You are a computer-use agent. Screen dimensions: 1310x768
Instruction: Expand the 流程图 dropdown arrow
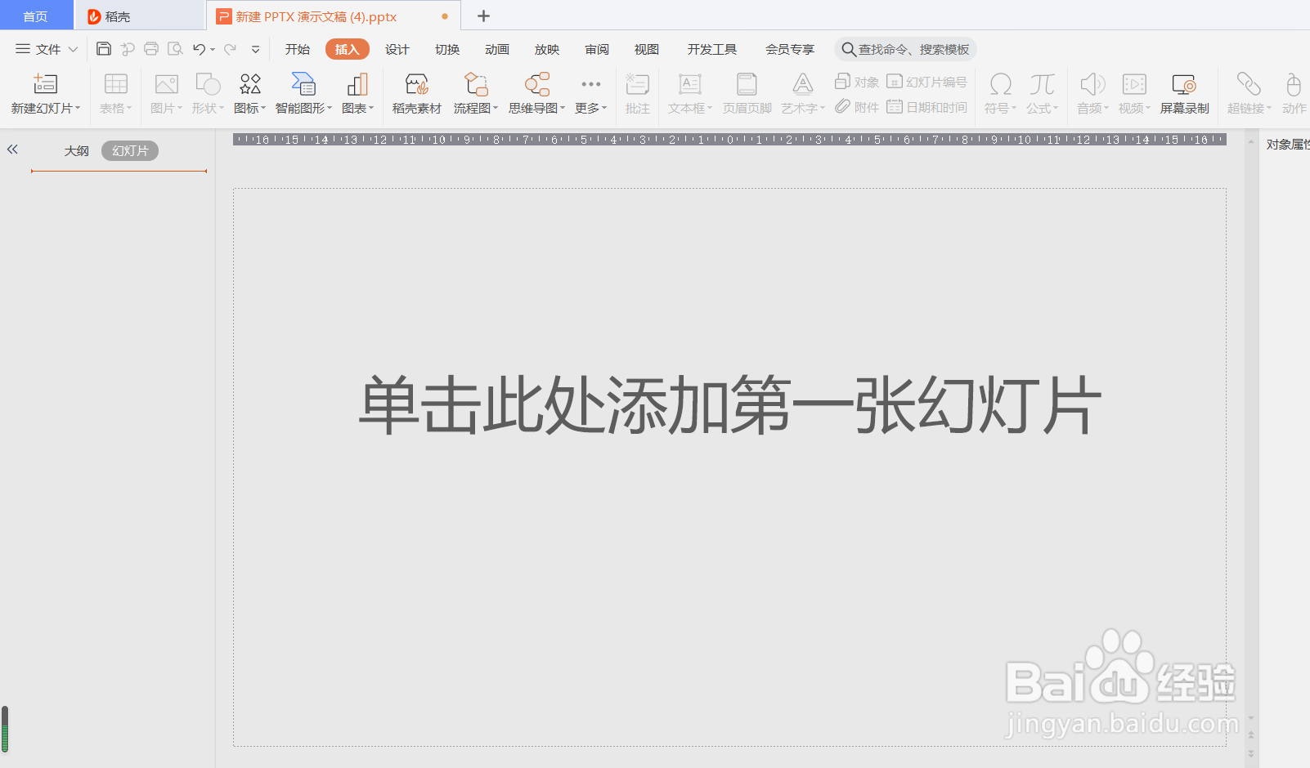pos(496,108)
